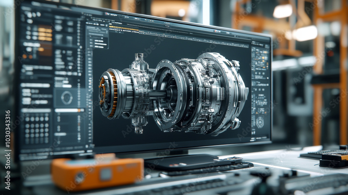Click the circular ring dial in left panel
Viewport: 348px width, 195px height.
point(66,98)
